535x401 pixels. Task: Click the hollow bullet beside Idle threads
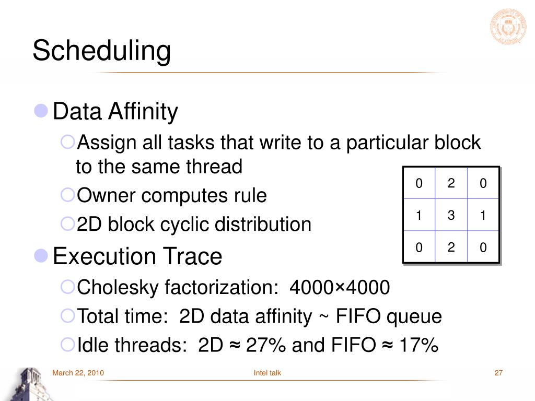(67, 345)
